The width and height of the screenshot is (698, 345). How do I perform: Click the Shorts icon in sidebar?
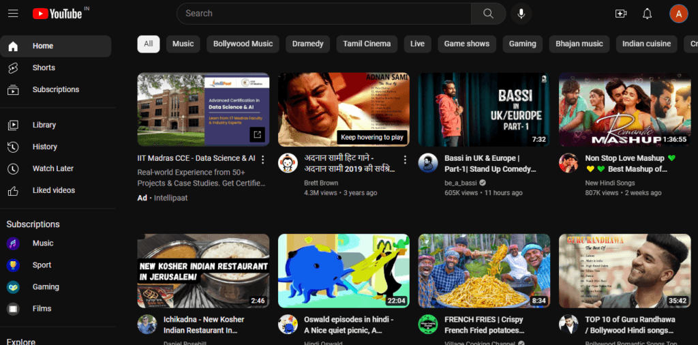[14, 67]
